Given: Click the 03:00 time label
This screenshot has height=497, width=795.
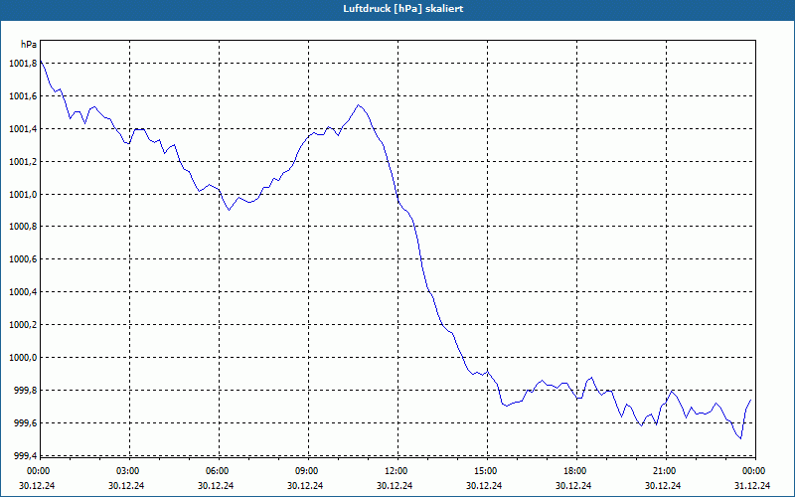Looking at the screenshot, I should tap(128, 471).
